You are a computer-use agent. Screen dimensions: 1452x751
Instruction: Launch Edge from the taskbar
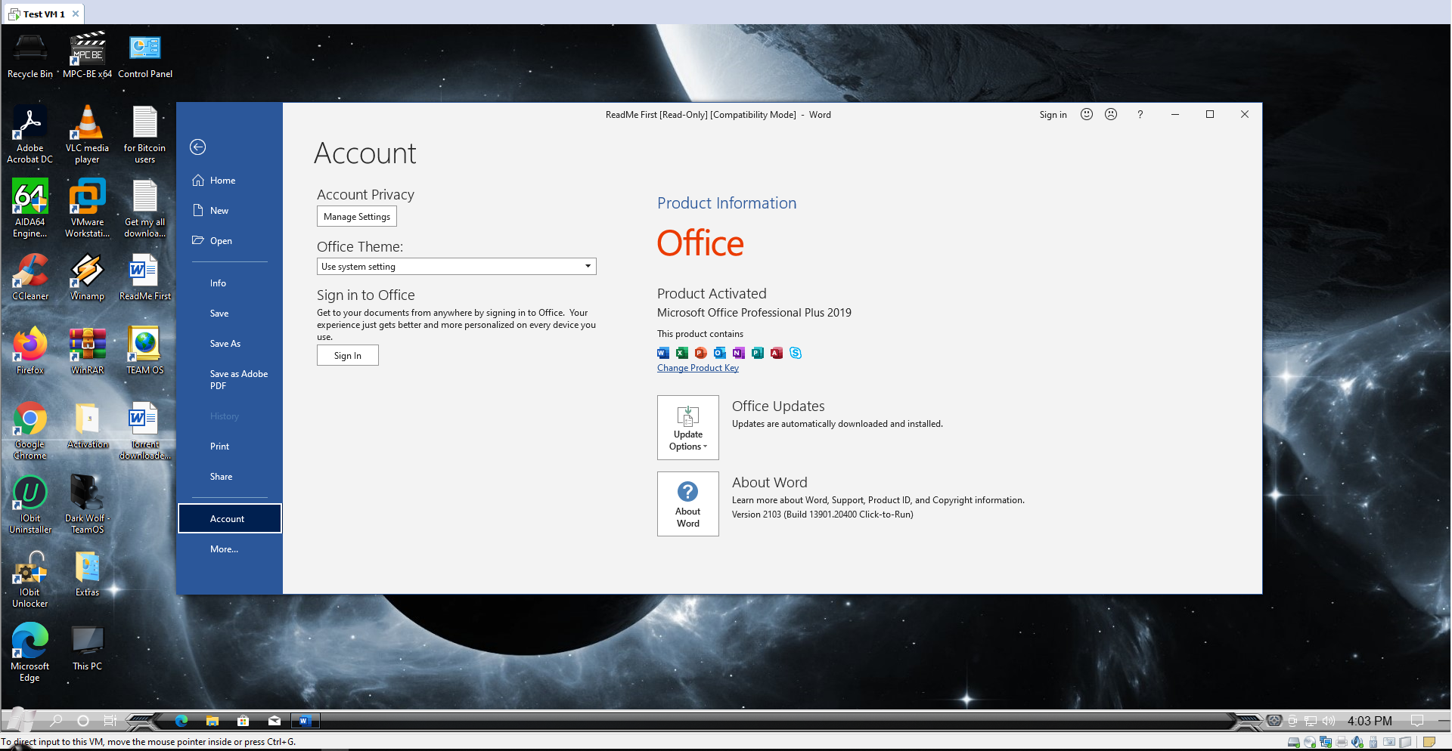click(181, 721)
